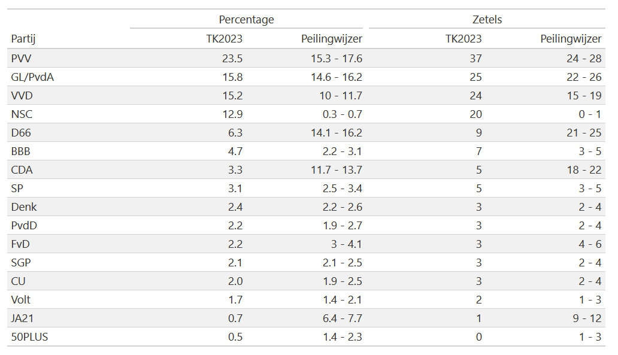Click the Zetels group header
The height and width of the screenshot is (355, 618).
coord(487,19)
